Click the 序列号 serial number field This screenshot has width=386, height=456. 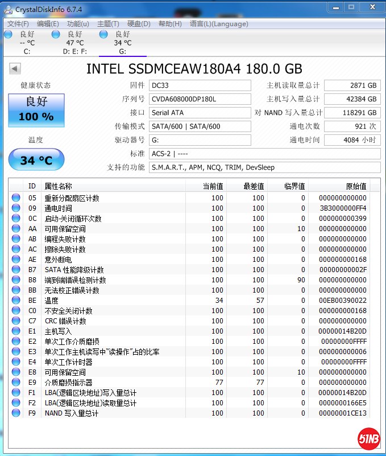click(200, 99)
